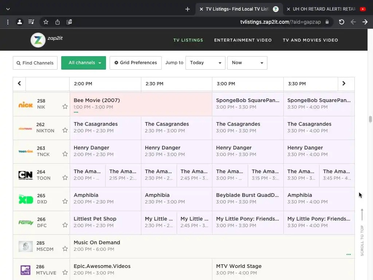Click the Find Channels button
373x280 pixels.
(x=35, y=63)
